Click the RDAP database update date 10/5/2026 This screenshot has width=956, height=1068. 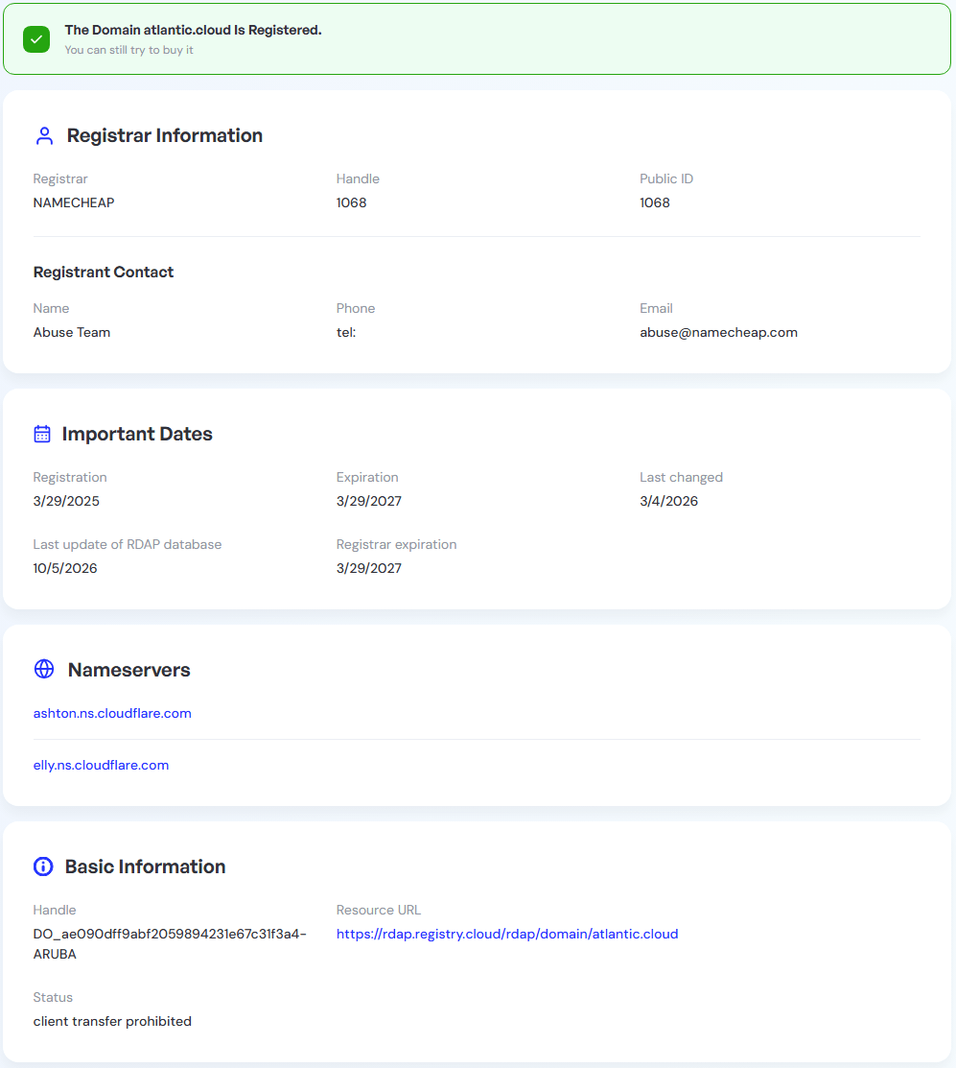[65, 568]
